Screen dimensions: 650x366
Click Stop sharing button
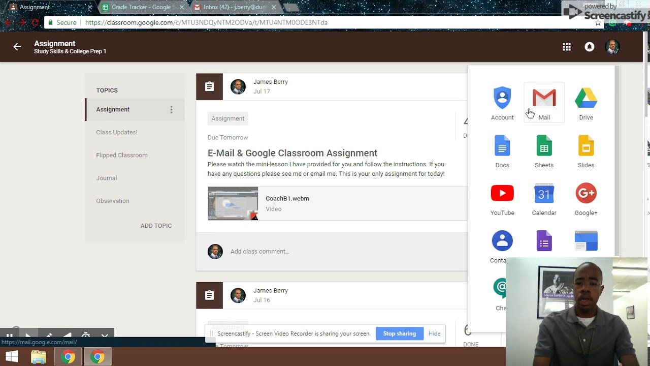pyautogui.click(x=399, y=333)
